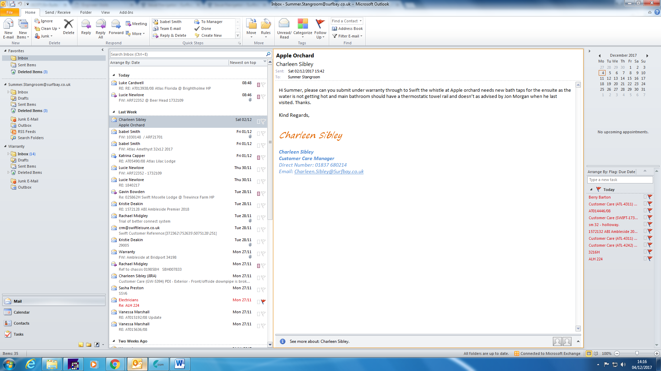The width and height of the screenshot is (661, 371).
Task: Open the File backstage tab
Action: (10, 12)
